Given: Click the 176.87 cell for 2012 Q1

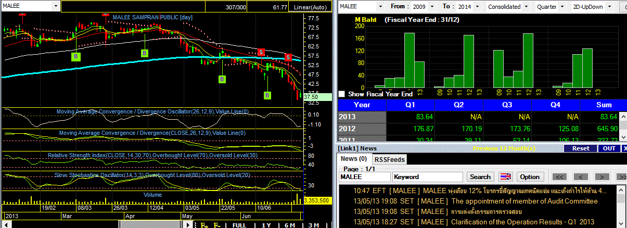Looking at the screenshot, I should click(410, 129).
